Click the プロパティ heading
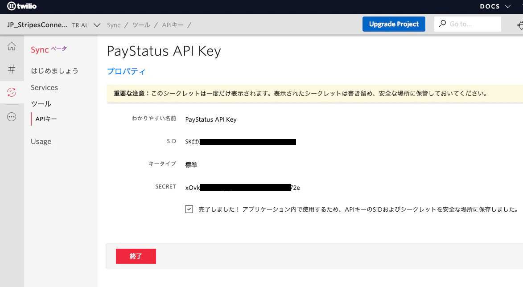 [x=126, y=71]
